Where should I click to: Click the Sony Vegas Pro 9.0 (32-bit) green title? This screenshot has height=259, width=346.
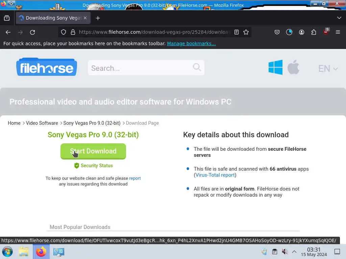pos(93,135)
